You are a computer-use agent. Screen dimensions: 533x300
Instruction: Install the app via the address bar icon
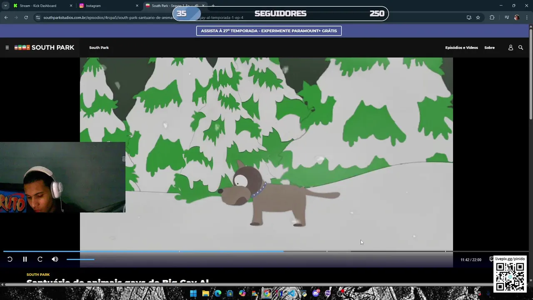[469, 17]
